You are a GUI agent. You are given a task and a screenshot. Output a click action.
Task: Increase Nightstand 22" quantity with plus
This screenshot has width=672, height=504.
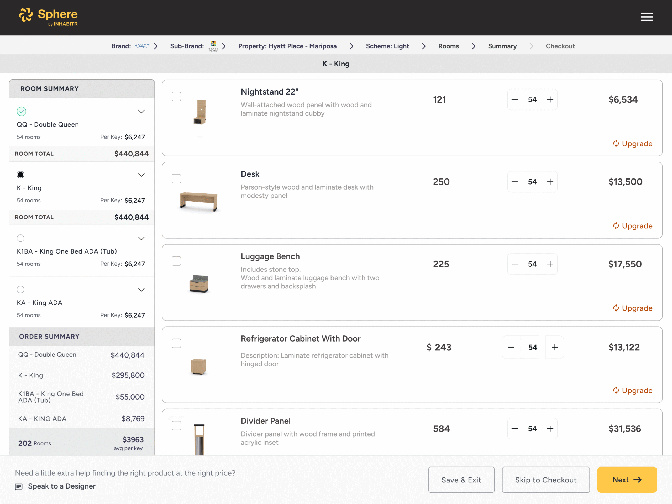[550, 100]
